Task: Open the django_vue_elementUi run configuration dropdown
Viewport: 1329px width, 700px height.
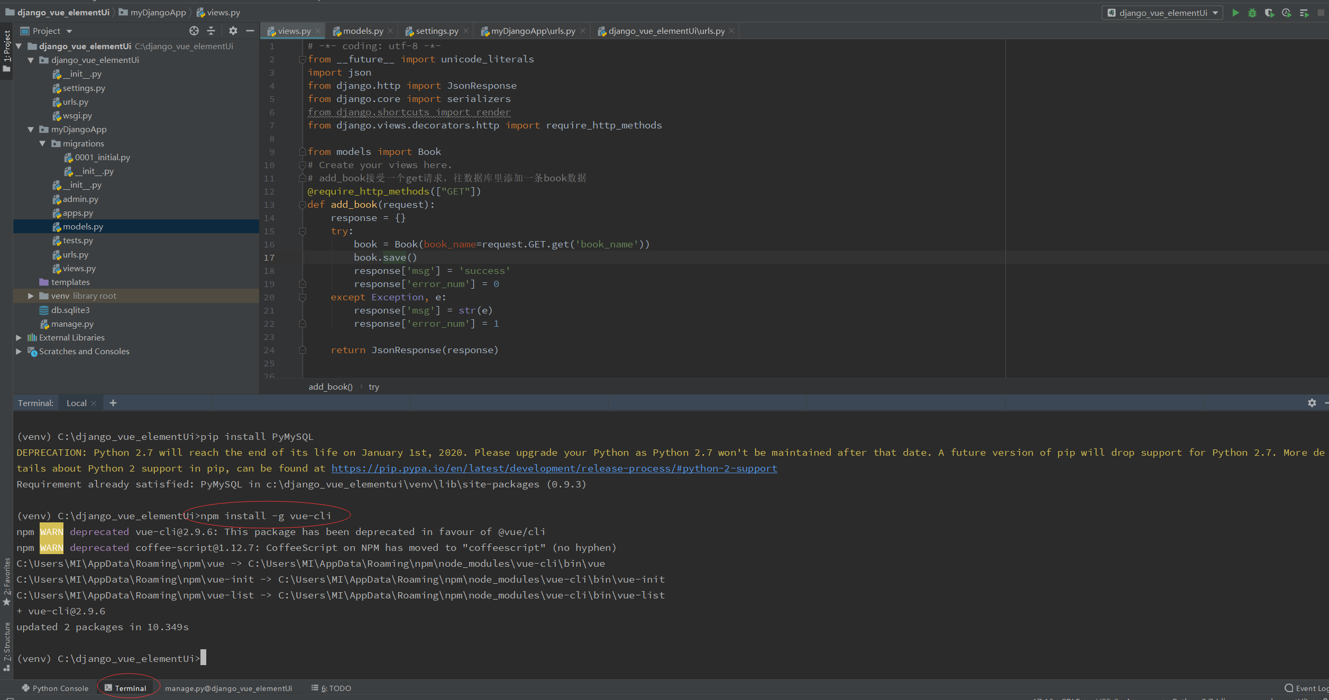Action: click(1162, 13)
